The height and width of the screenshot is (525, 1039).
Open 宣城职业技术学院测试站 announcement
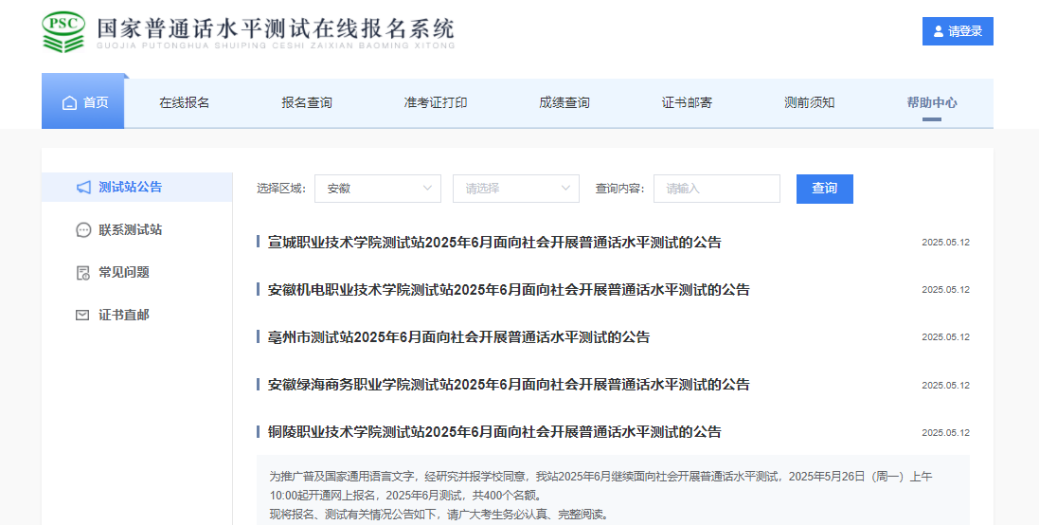pos(494,243)
